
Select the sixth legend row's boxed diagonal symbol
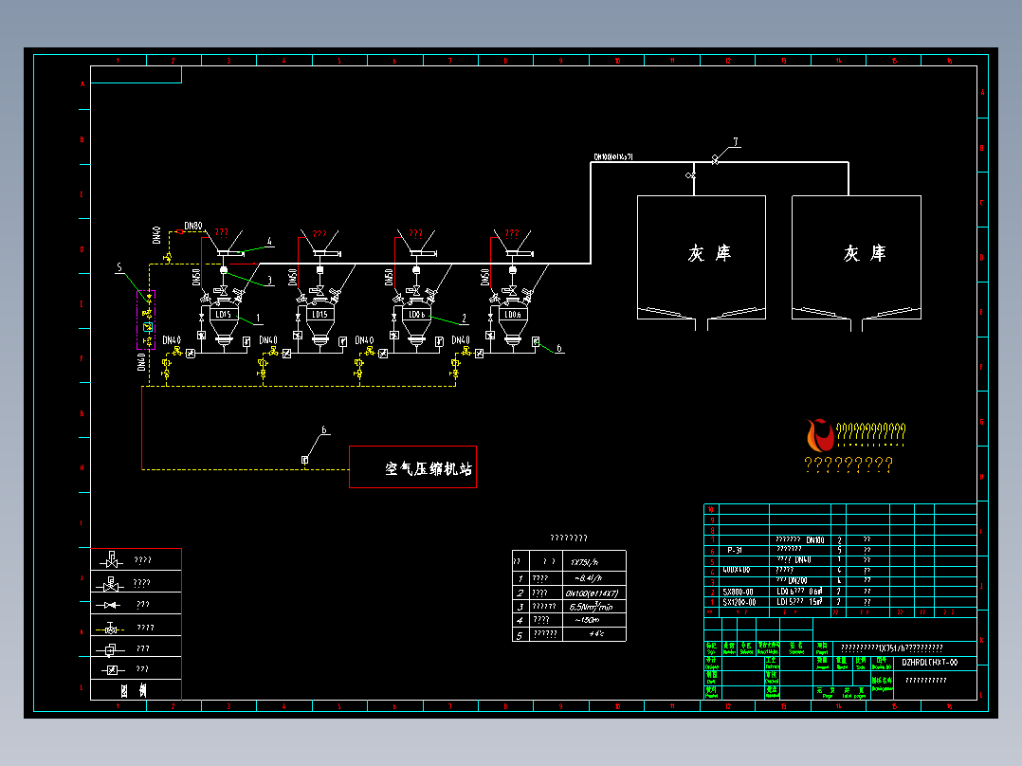(x=112, y=669)
